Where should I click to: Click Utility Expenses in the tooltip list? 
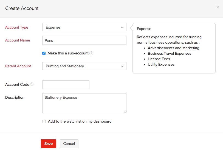pos(161,64)
